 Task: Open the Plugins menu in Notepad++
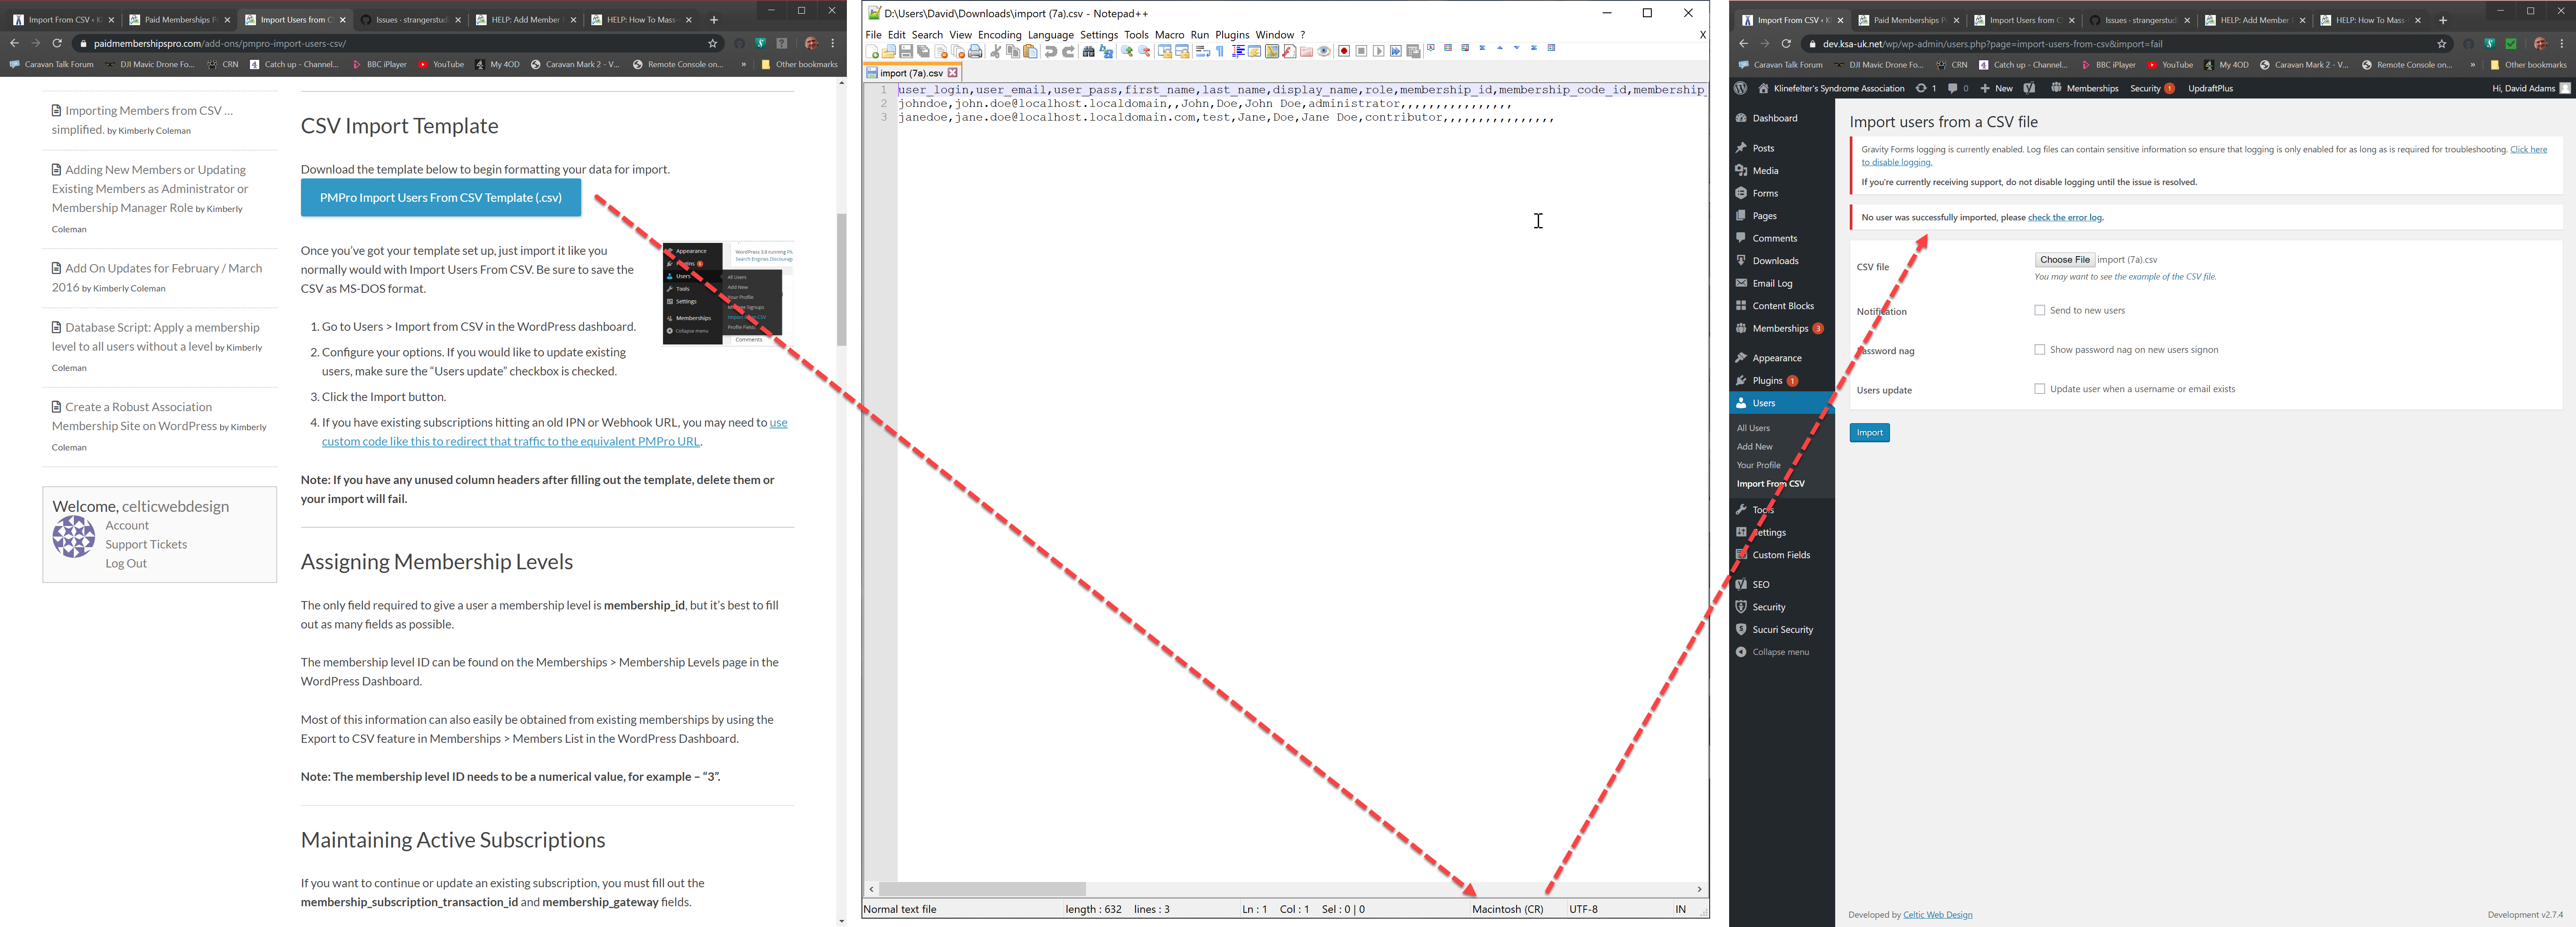point(1232,34)
